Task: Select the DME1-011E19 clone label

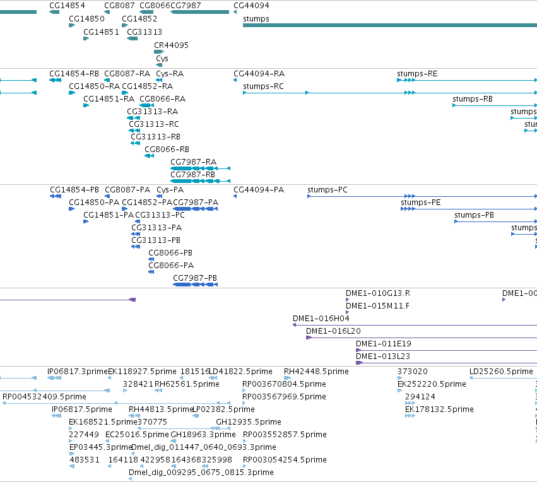Action: 384,344
